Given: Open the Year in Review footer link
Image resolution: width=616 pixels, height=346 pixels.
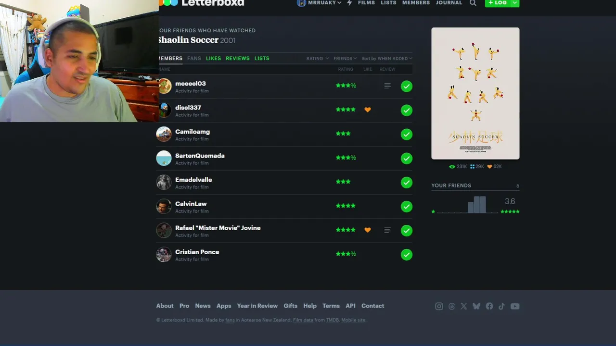Looking at the screenshot, I should pos(257,306).
